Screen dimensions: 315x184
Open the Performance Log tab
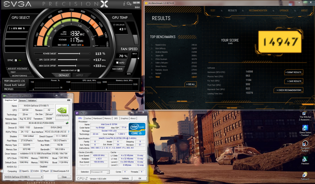pos(15,81)
